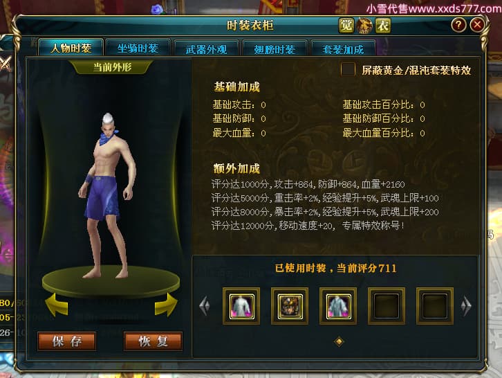The image size is (502, 378).
Task: Select the golden armor costume slot
Action: tap(290, 306)
